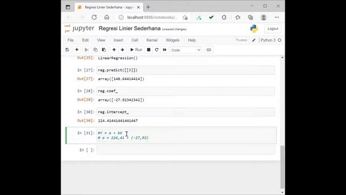The height and width of the screenshot is (195, 346).
Task: Click the pencil edit-mode icon next to Trusted
Action: [x=254, y=40]
